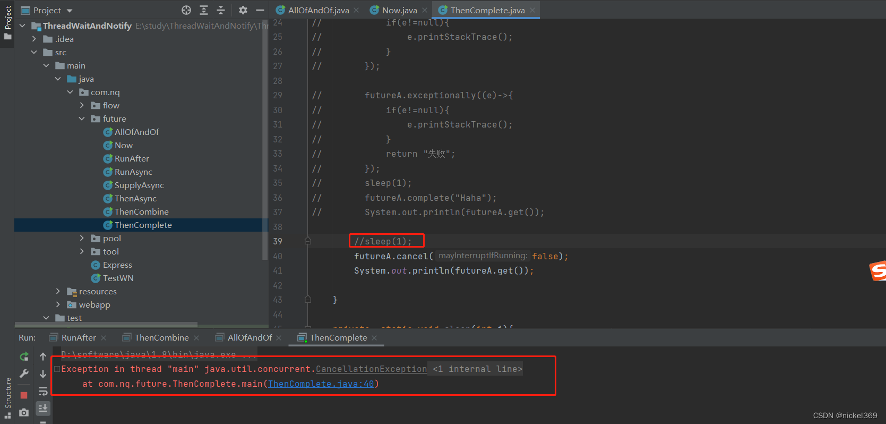Collapse the main folder
This screenshot has height=424, width=886.
pyautogui.click(x=46, y=65)
